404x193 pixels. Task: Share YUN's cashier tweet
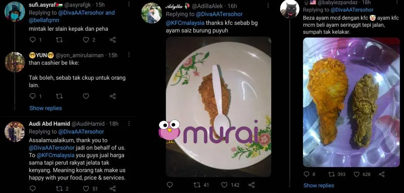click(113, 96)
